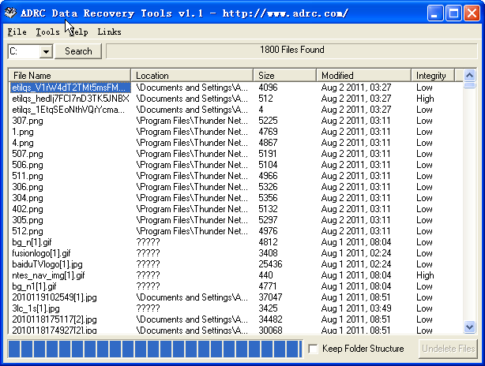Sort list by File Name column
This screenshot has height=366, width=485.
click(x=69, y=76)
